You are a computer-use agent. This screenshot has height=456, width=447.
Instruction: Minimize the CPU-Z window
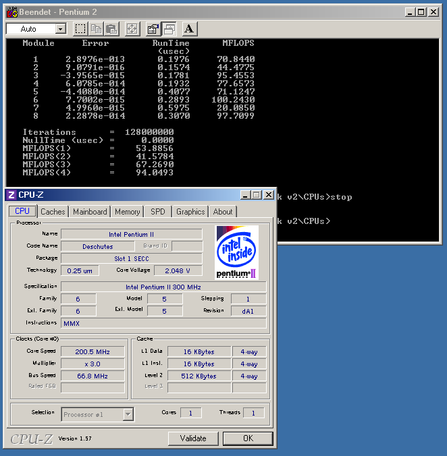(x=245, y=195)
